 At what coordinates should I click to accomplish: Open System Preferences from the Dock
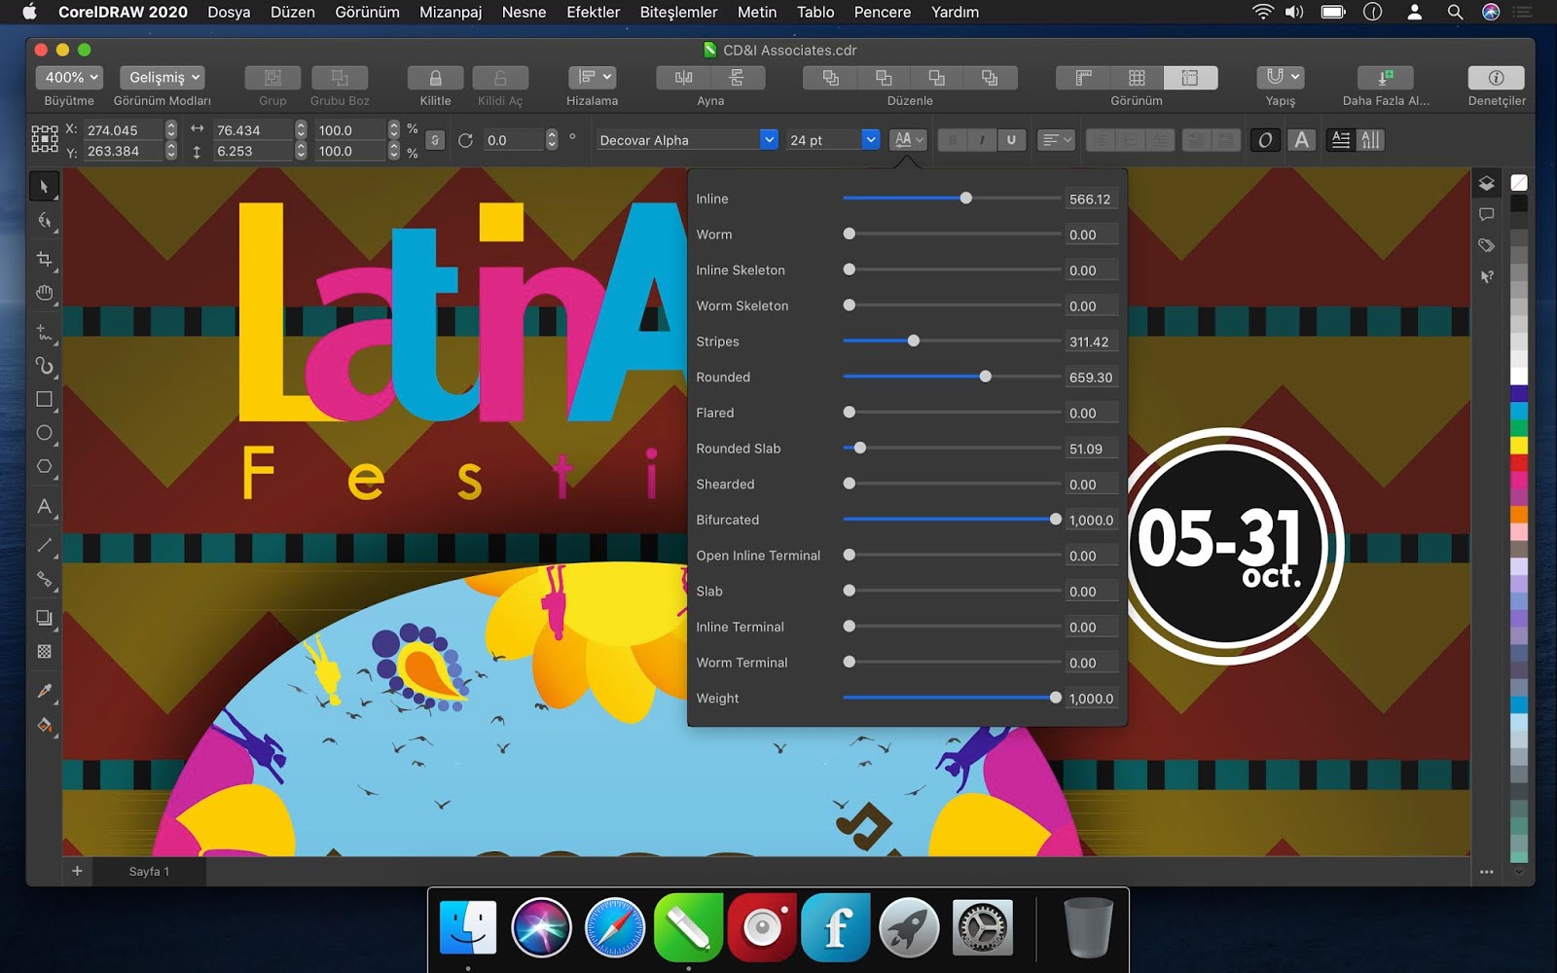pos(983,927)
